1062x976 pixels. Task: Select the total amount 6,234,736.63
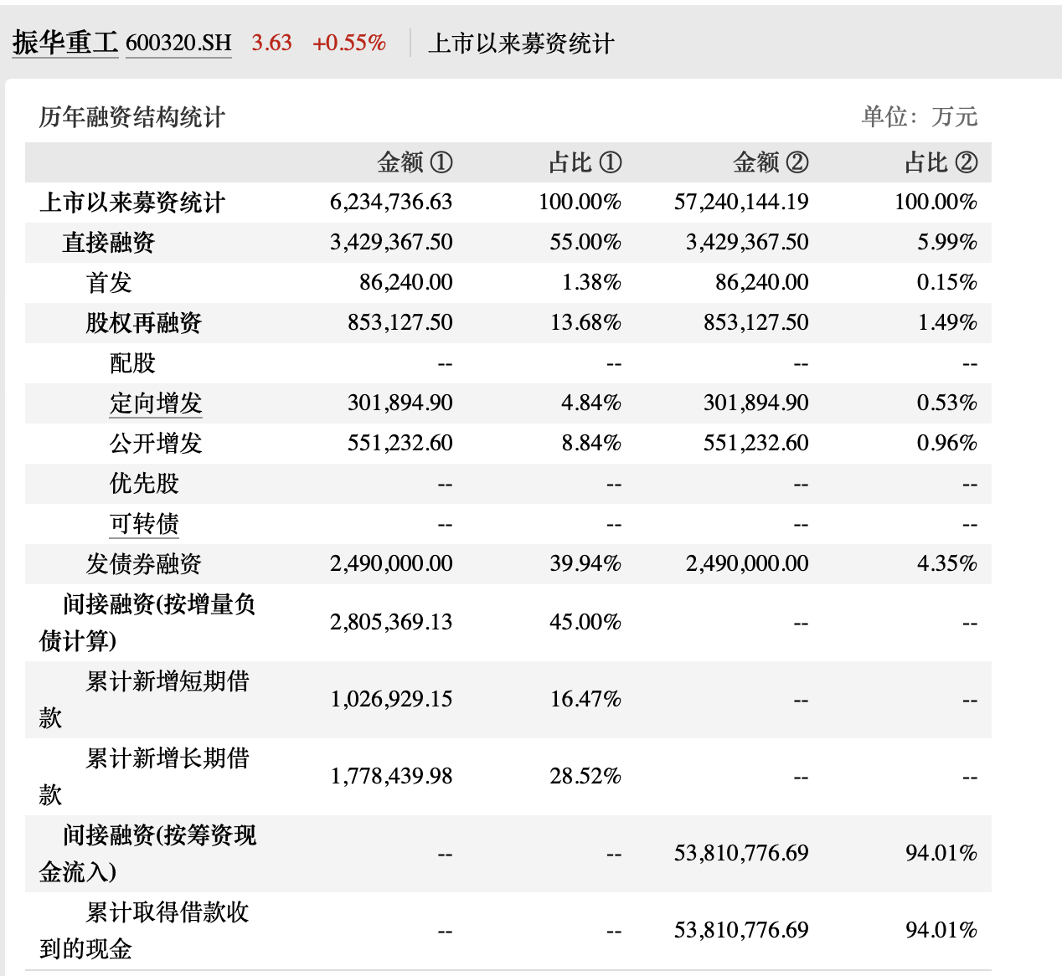coord(391,202)
